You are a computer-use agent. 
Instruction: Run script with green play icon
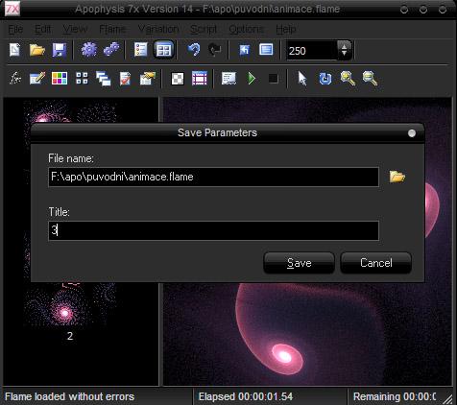[x=252, y=79]
